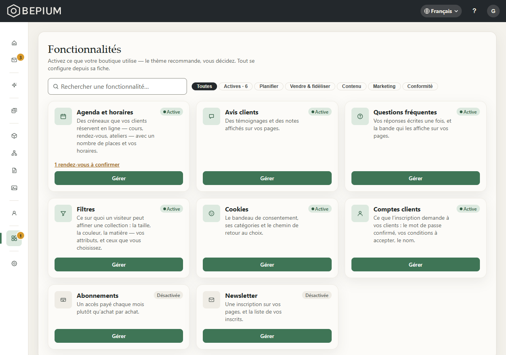
Task: Click the envelope icon on the Newsletter card
Action: pyautogui.click(x=211, y=300)
